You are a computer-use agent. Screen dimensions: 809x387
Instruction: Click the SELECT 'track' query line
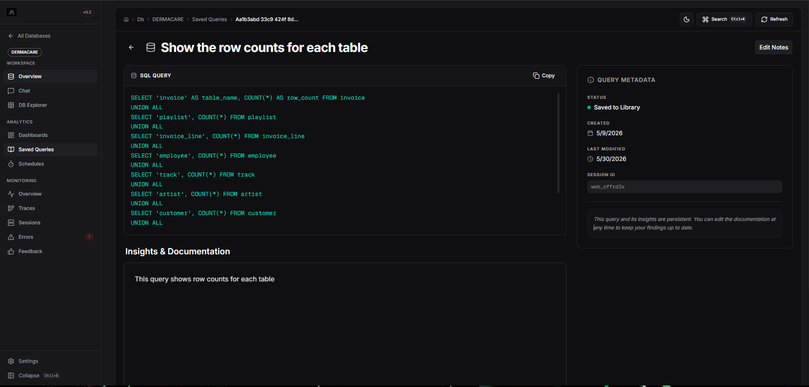pos(193,175)
